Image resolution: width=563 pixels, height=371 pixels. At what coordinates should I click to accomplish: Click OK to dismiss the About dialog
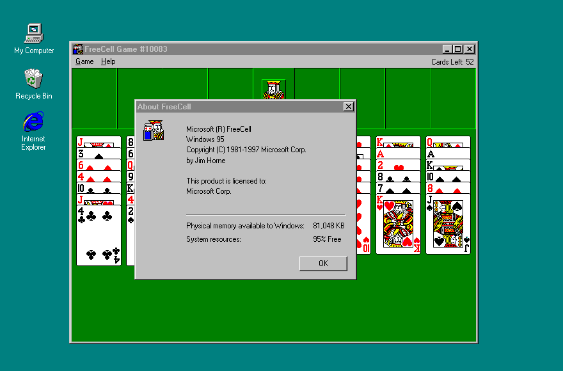[x=322, y=263]
